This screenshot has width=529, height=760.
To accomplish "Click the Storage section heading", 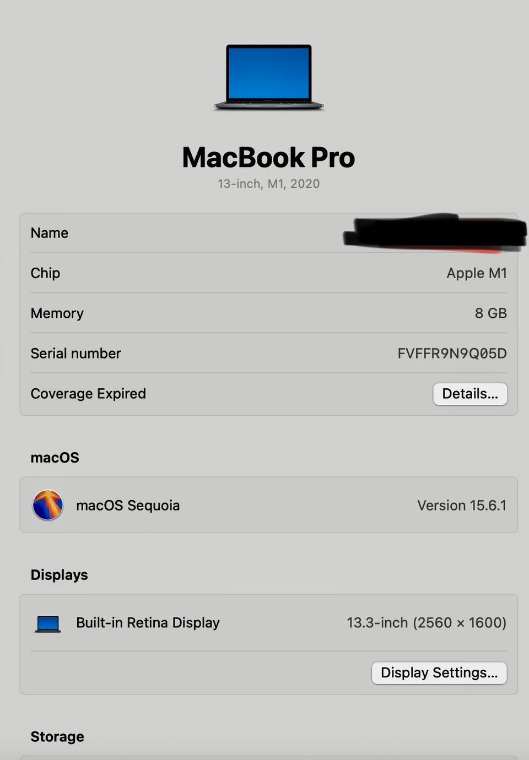I will click(x=57, y=737).
